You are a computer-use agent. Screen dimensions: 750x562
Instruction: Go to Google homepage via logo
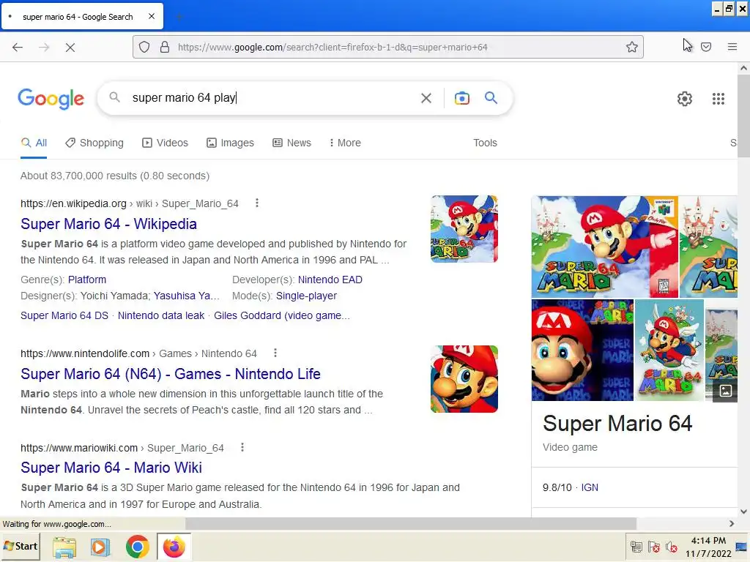(x=51, y=99)
